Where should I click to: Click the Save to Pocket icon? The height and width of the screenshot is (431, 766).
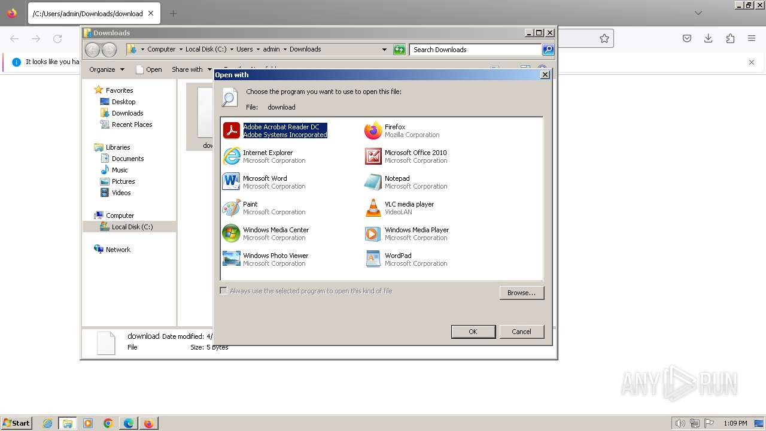pos(687,38)
